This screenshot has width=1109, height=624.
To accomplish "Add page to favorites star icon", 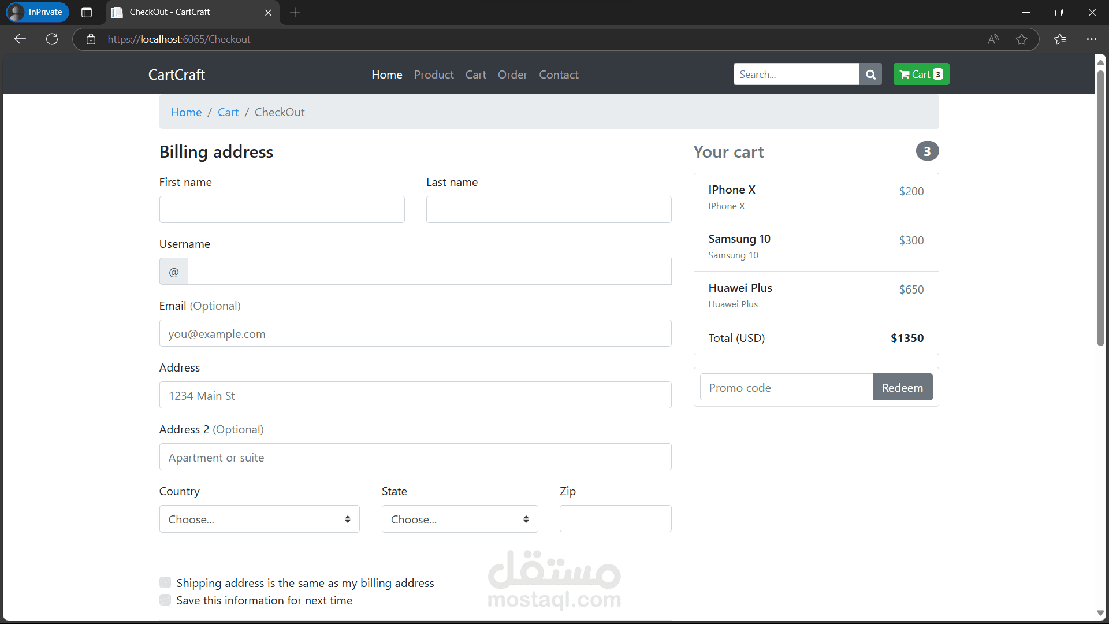I will [1021, 39].
